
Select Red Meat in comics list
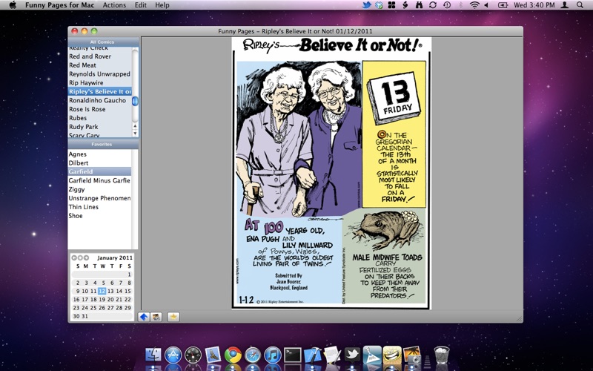pyautogui.click(x=99, y=65)
